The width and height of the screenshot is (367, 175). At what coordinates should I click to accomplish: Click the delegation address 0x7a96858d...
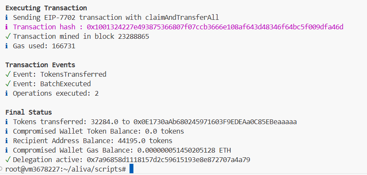(x=168, y=160)
